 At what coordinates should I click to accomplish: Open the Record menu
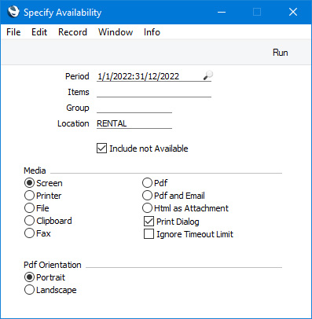tap(72, 32)
